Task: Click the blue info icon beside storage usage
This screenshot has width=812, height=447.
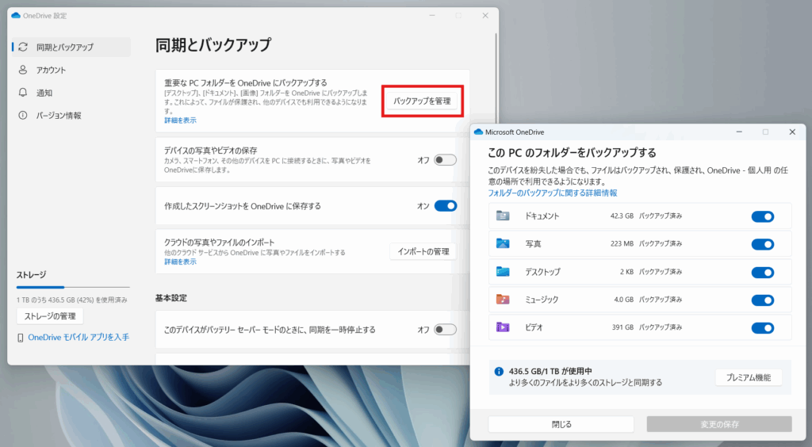Action: (499, 371)
